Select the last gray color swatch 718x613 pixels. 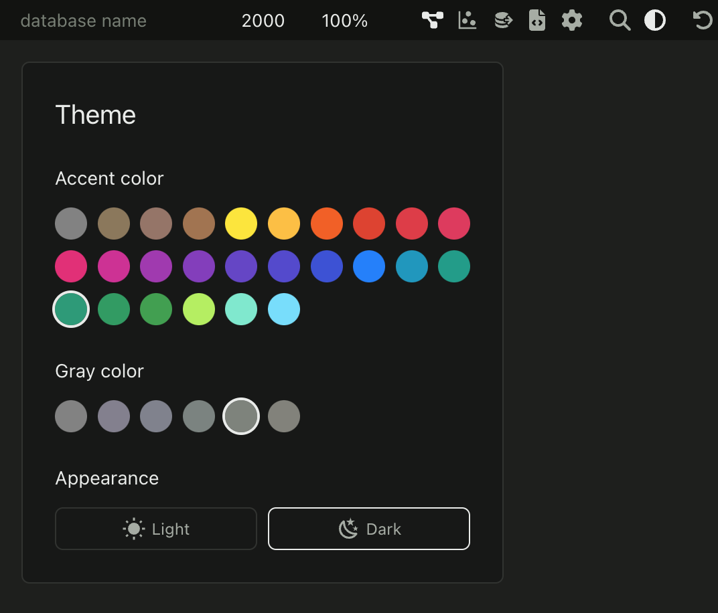point(284,416)
